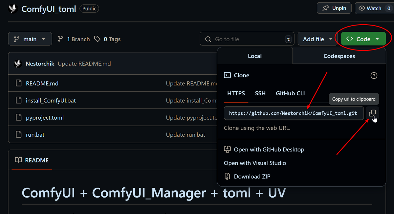Screen dimensions: 394x214
Task: Click the file icon next to pyproject.toml
Action: coord(19,117)
